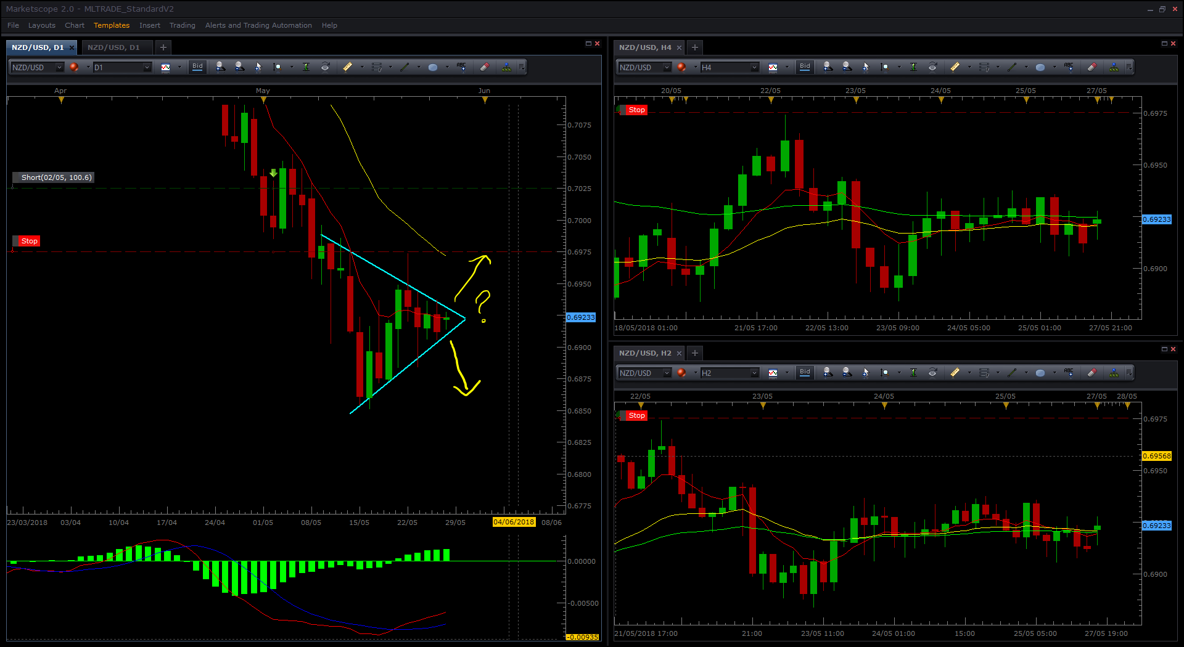This screenshot has width=1184, height=647.
Task: Click the Short(02/05, 100.6) position label
Action: click(56, 177)
